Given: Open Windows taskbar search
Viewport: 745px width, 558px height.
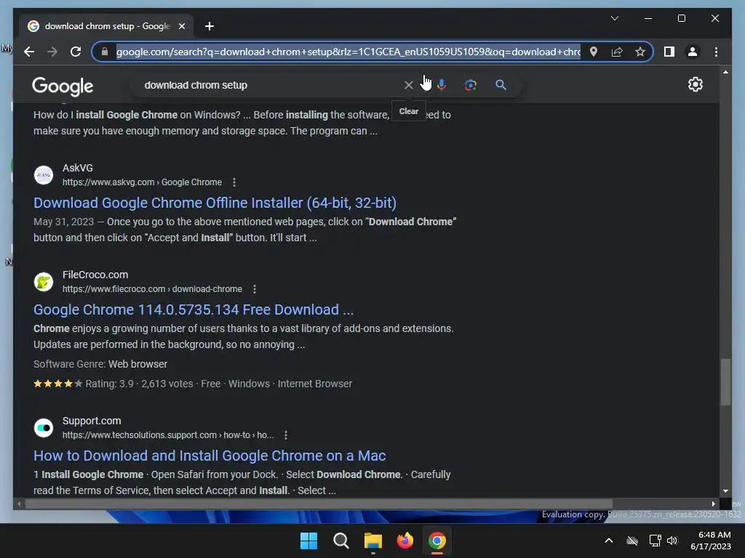Looking at the screenshot, I should click(x=340, y=541).
